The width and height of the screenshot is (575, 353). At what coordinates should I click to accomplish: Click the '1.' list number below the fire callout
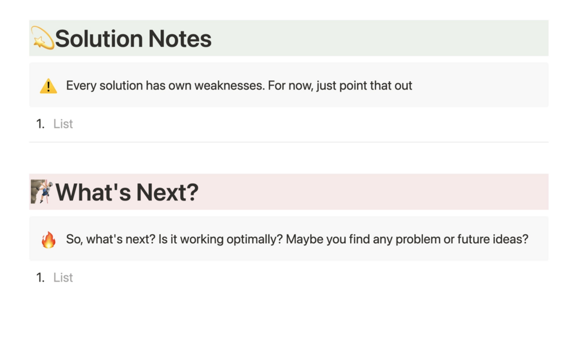(x=41, y=278)
